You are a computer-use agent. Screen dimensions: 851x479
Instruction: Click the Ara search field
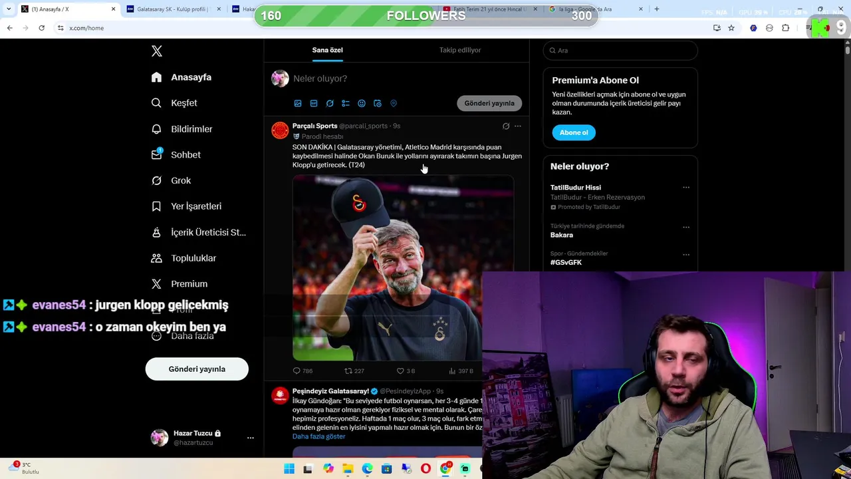click(x=620, y=51)
